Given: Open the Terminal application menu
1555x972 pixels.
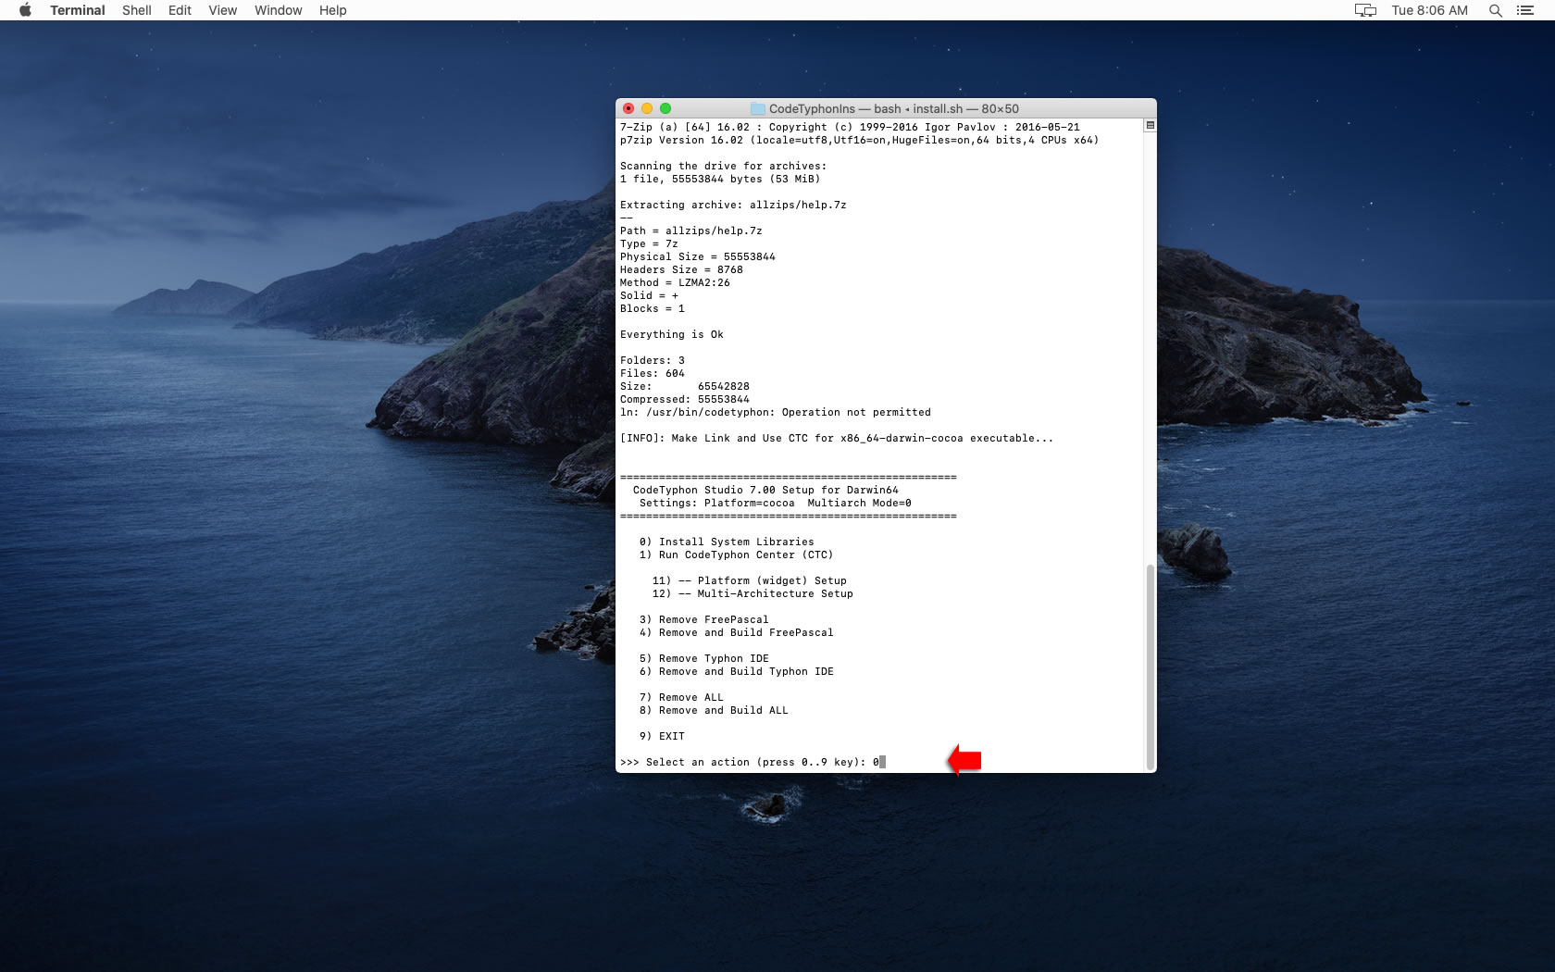Looking at the screenshot, I should point(78,10).
